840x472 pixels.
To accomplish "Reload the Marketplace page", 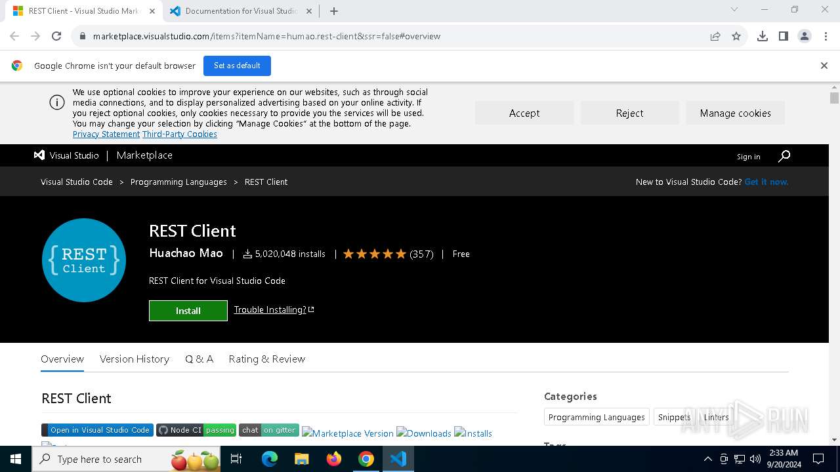I will 56,36.
